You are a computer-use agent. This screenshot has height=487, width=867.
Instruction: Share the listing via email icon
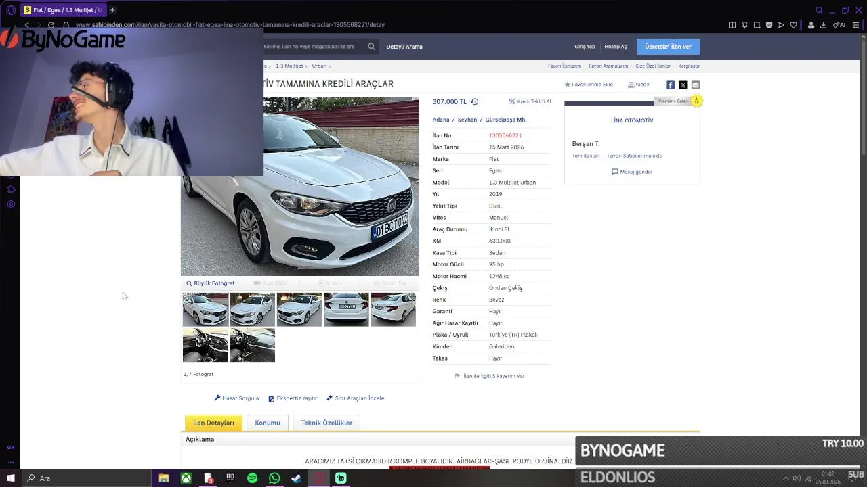point(696,85)
